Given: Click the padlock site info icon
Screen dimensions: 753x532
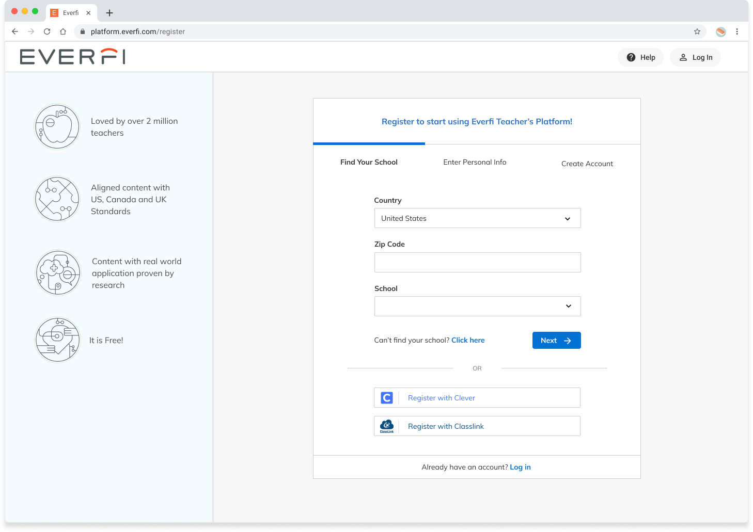Looking at the screenshot, I should 83,31.
